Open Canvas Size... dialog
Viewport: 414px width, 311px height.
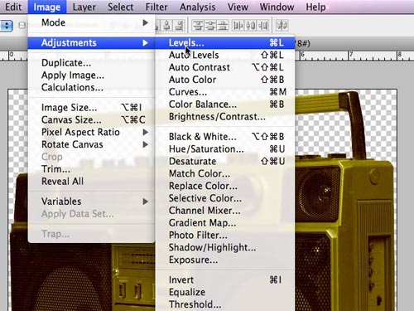coord(92,120)
